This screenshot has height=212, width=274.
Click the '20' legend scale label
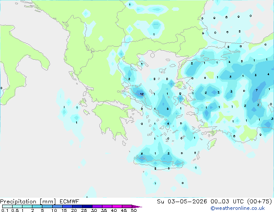point(74,210)
